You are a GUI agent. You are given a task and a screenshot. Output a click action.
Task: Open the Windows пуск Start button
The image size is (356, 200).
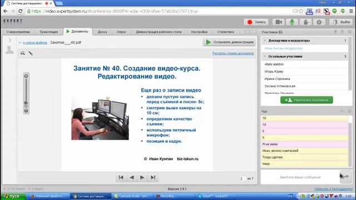(13, 196)
